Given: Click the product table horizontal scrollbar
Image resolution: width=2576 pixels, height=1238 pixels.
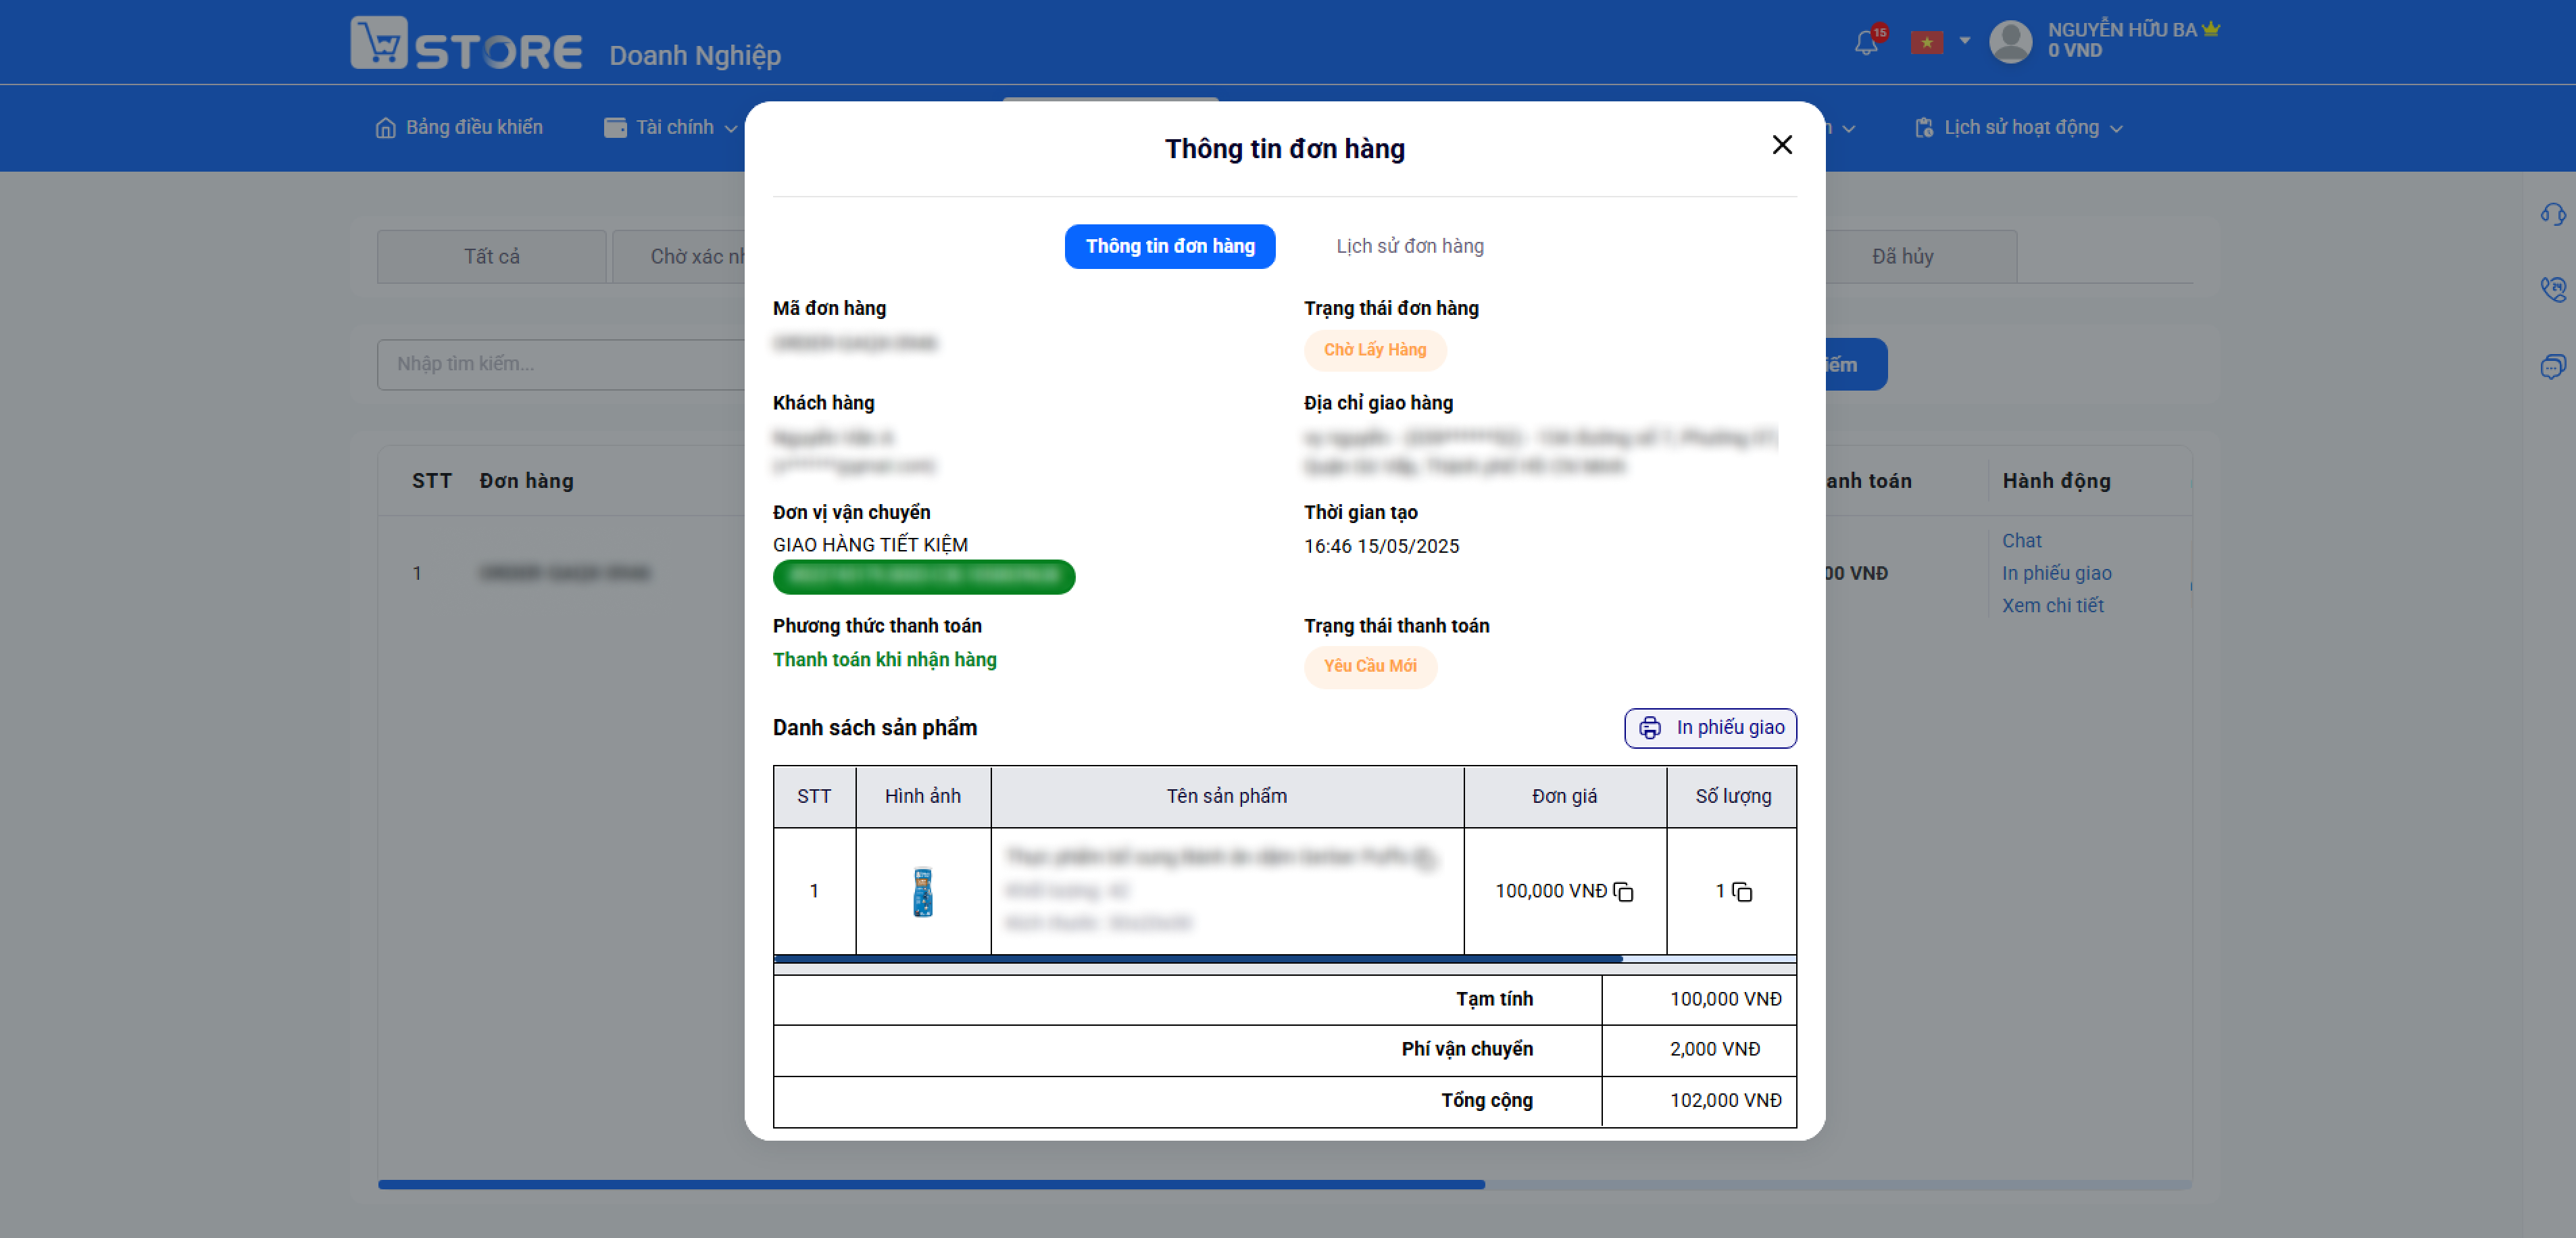Looking at the screenshot, I should point(1198,958).
